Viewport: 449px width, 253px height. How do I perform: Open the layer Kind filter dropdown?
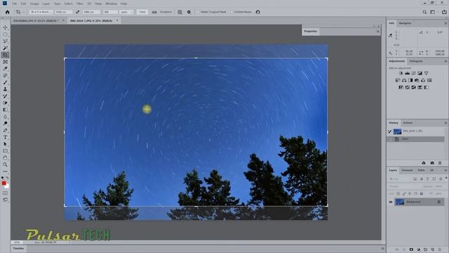[400, 179]
